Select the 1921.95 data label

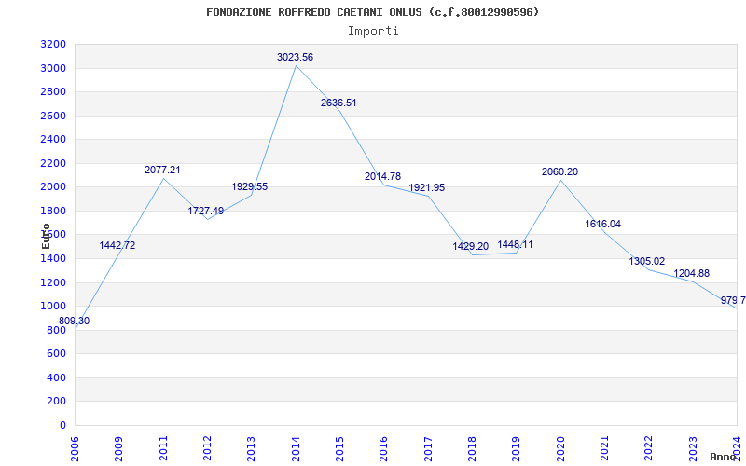(x=427, y=188)
